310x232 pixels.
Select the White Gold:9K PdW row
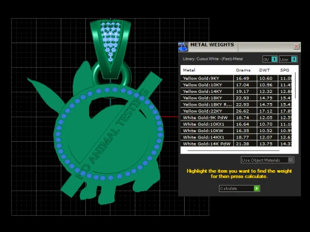coord(236,117)
